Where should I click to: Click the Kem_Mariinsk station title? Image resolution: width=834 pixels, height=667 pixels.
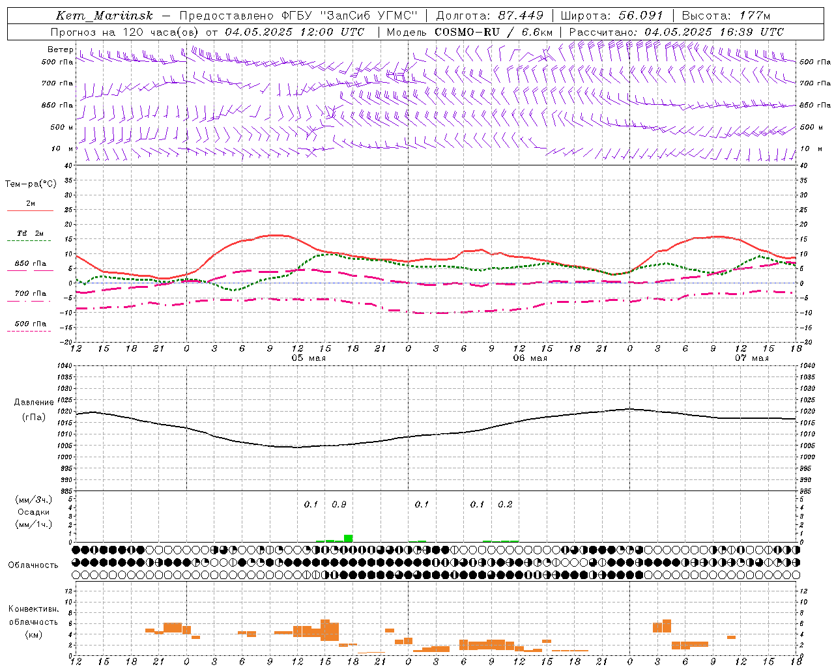click(x=105, y=16)
